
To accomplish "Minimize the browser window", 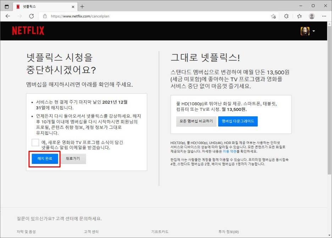I will point(301,6).
